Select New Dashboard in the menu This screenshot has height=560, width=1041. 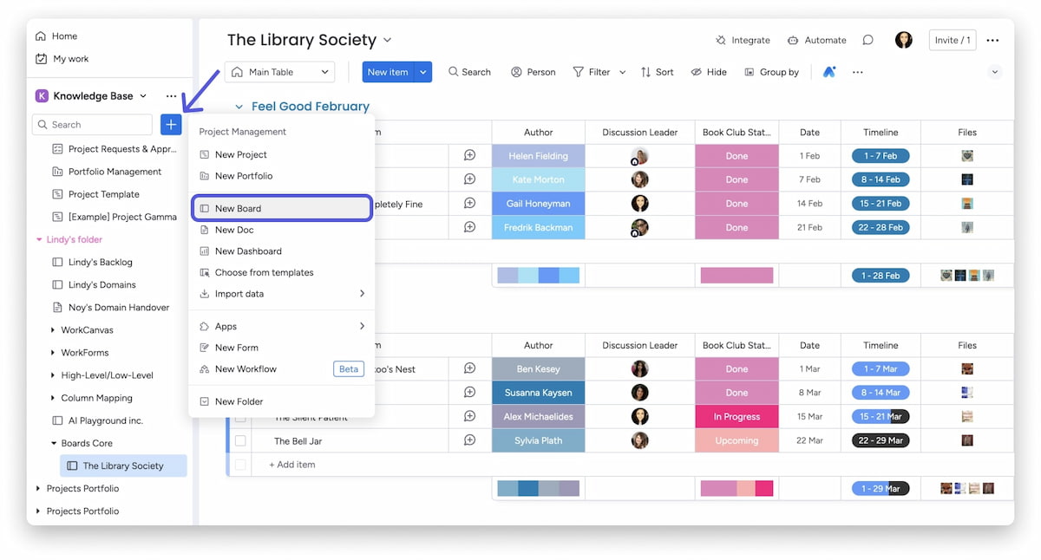pos(248,251)
